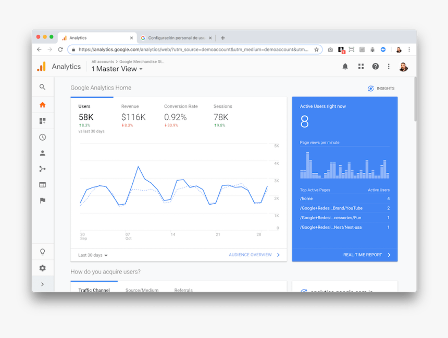
Task: Click the users line chart peak
Action: pos(138,166)
